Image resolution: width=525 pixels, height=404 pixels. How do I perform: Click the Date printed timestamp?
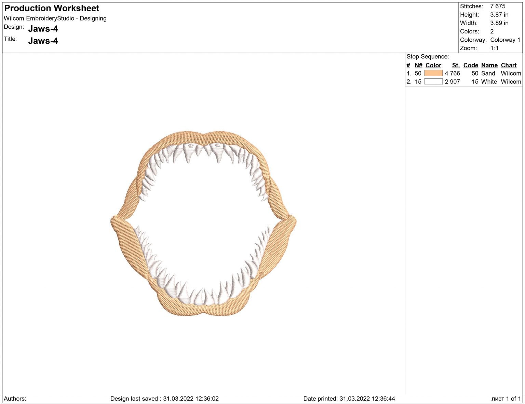click(349, 399)
